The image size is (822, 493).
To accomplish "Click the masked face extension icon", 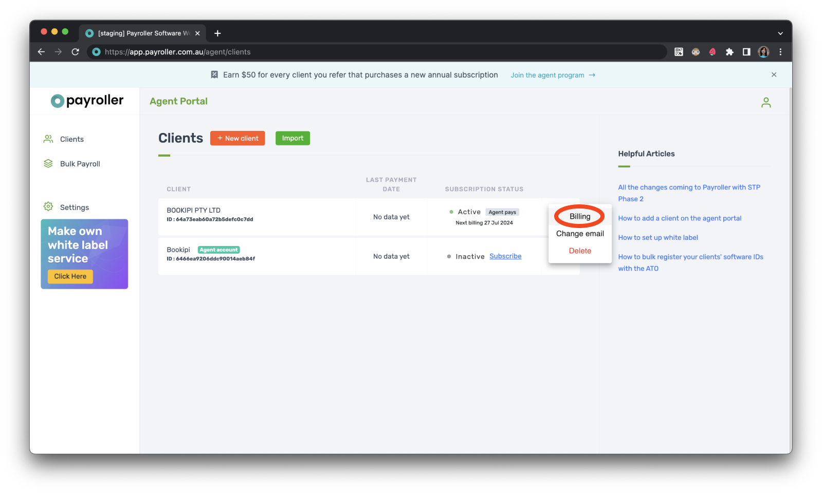I will 696,52.
